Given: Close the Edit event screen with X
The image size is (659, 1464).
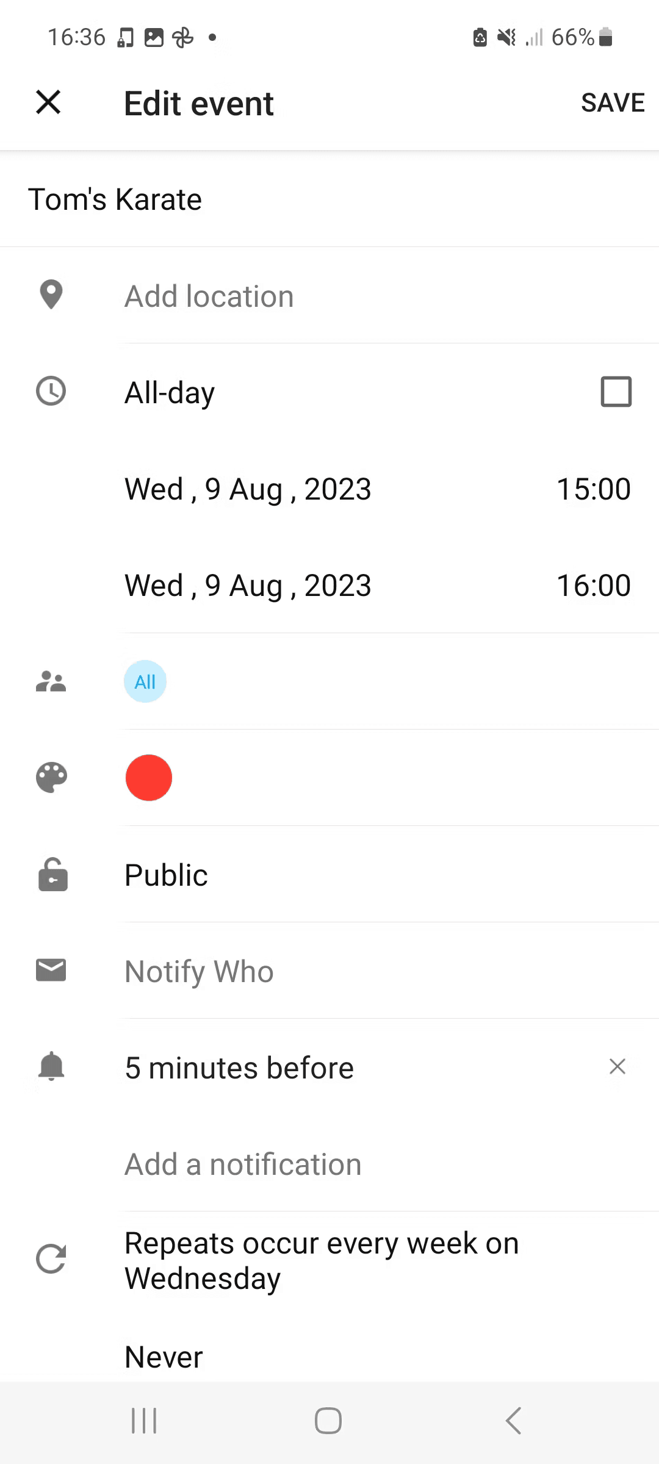Looking at the screenshot, I should (48, 102).
